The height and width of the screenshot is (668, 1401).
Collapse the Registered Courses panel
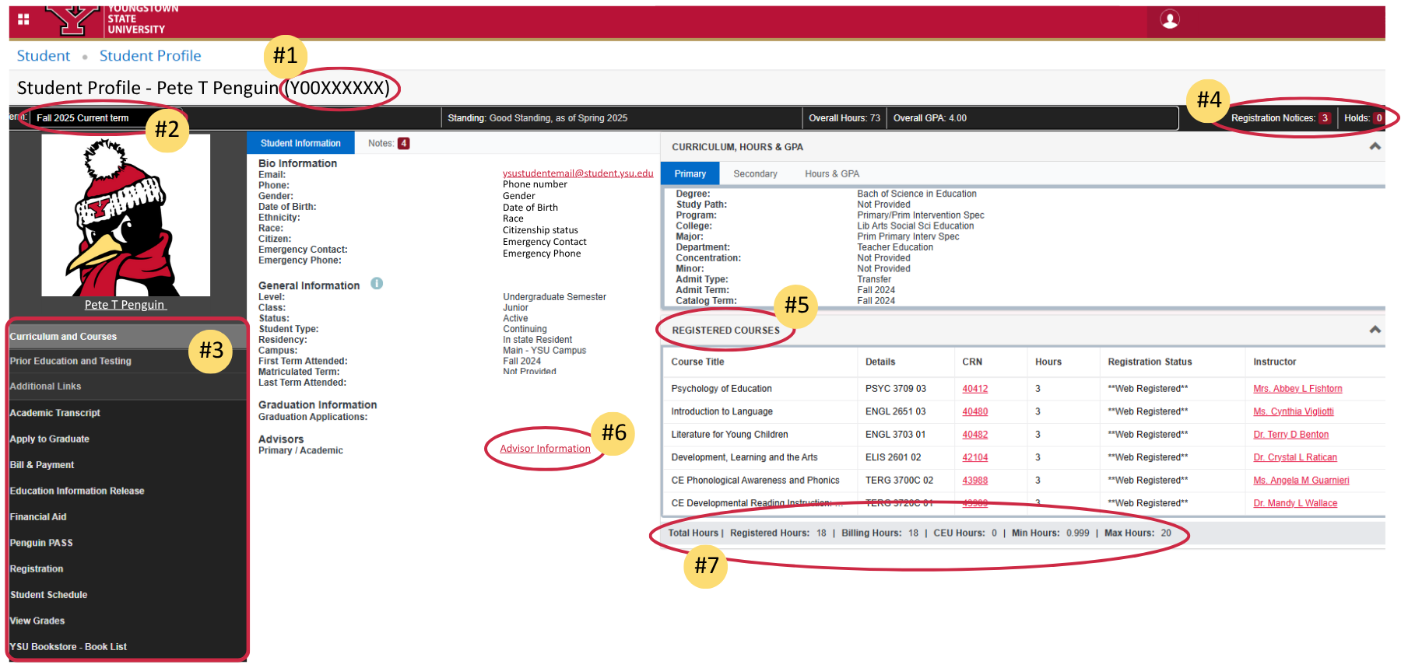1375,330
